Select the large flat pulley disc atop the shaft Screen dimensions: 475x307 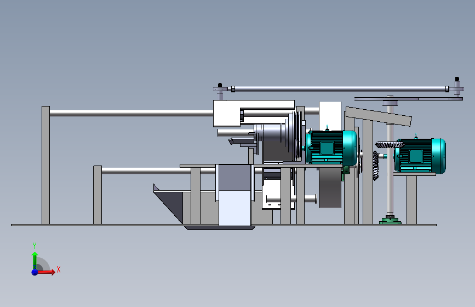pyautogui.click(x=408, y=99)
